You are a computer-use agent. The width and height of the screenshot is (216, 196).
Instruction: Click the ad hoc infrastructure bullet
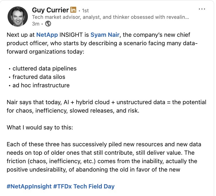41,85
